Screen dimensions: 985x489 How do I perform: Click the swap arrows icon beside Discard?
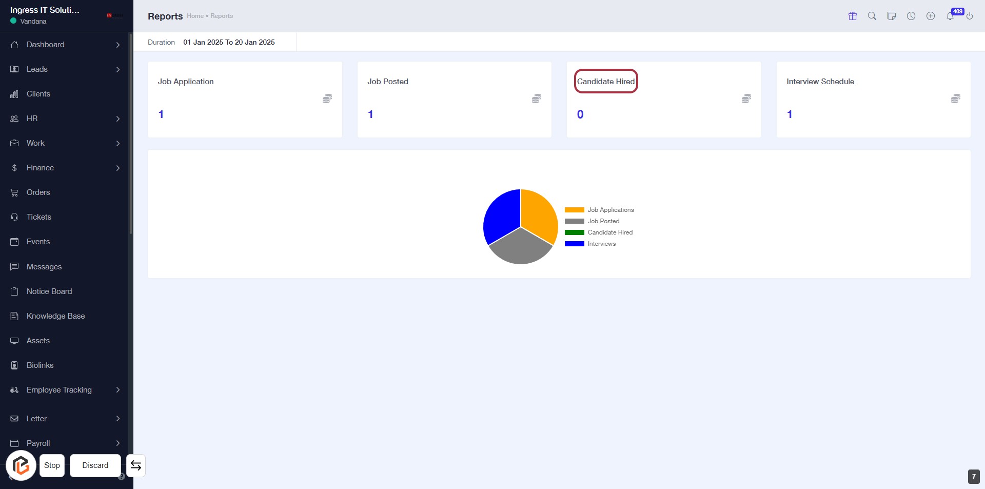[x=136, y=465]
